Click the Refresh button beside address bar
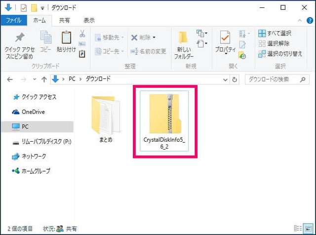316x235 pixels. pos(235,79)
